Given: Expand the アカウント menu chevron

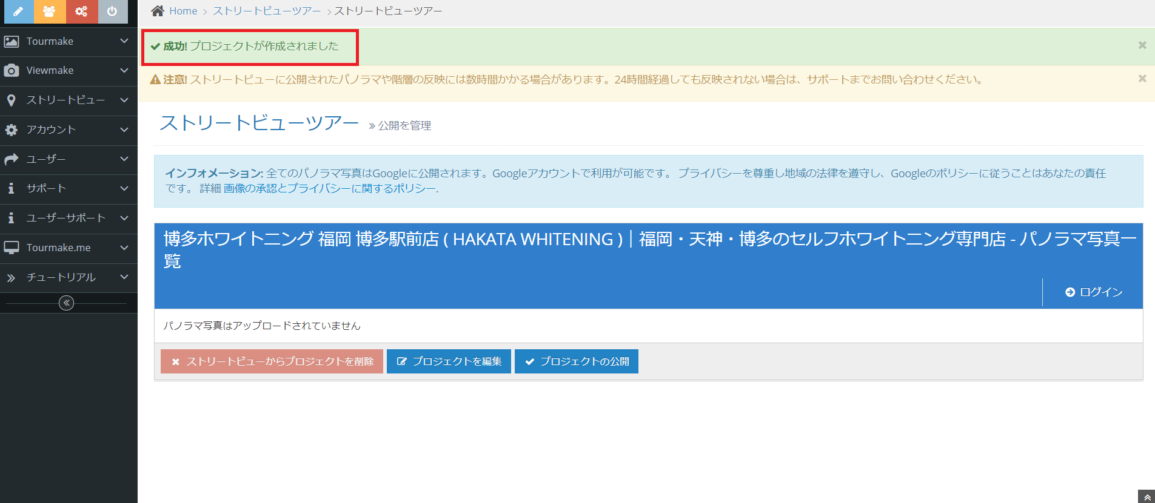Looking at the screenshot, I should (x=124, y=130).
